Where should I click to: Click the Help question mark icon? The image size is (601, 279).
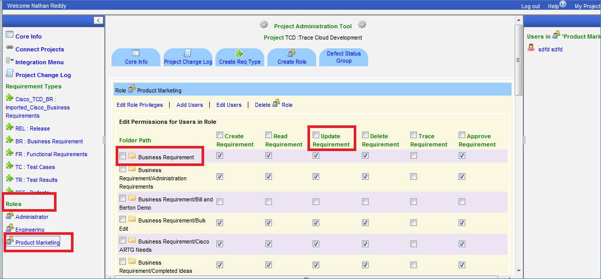click(x=562, y=4)
